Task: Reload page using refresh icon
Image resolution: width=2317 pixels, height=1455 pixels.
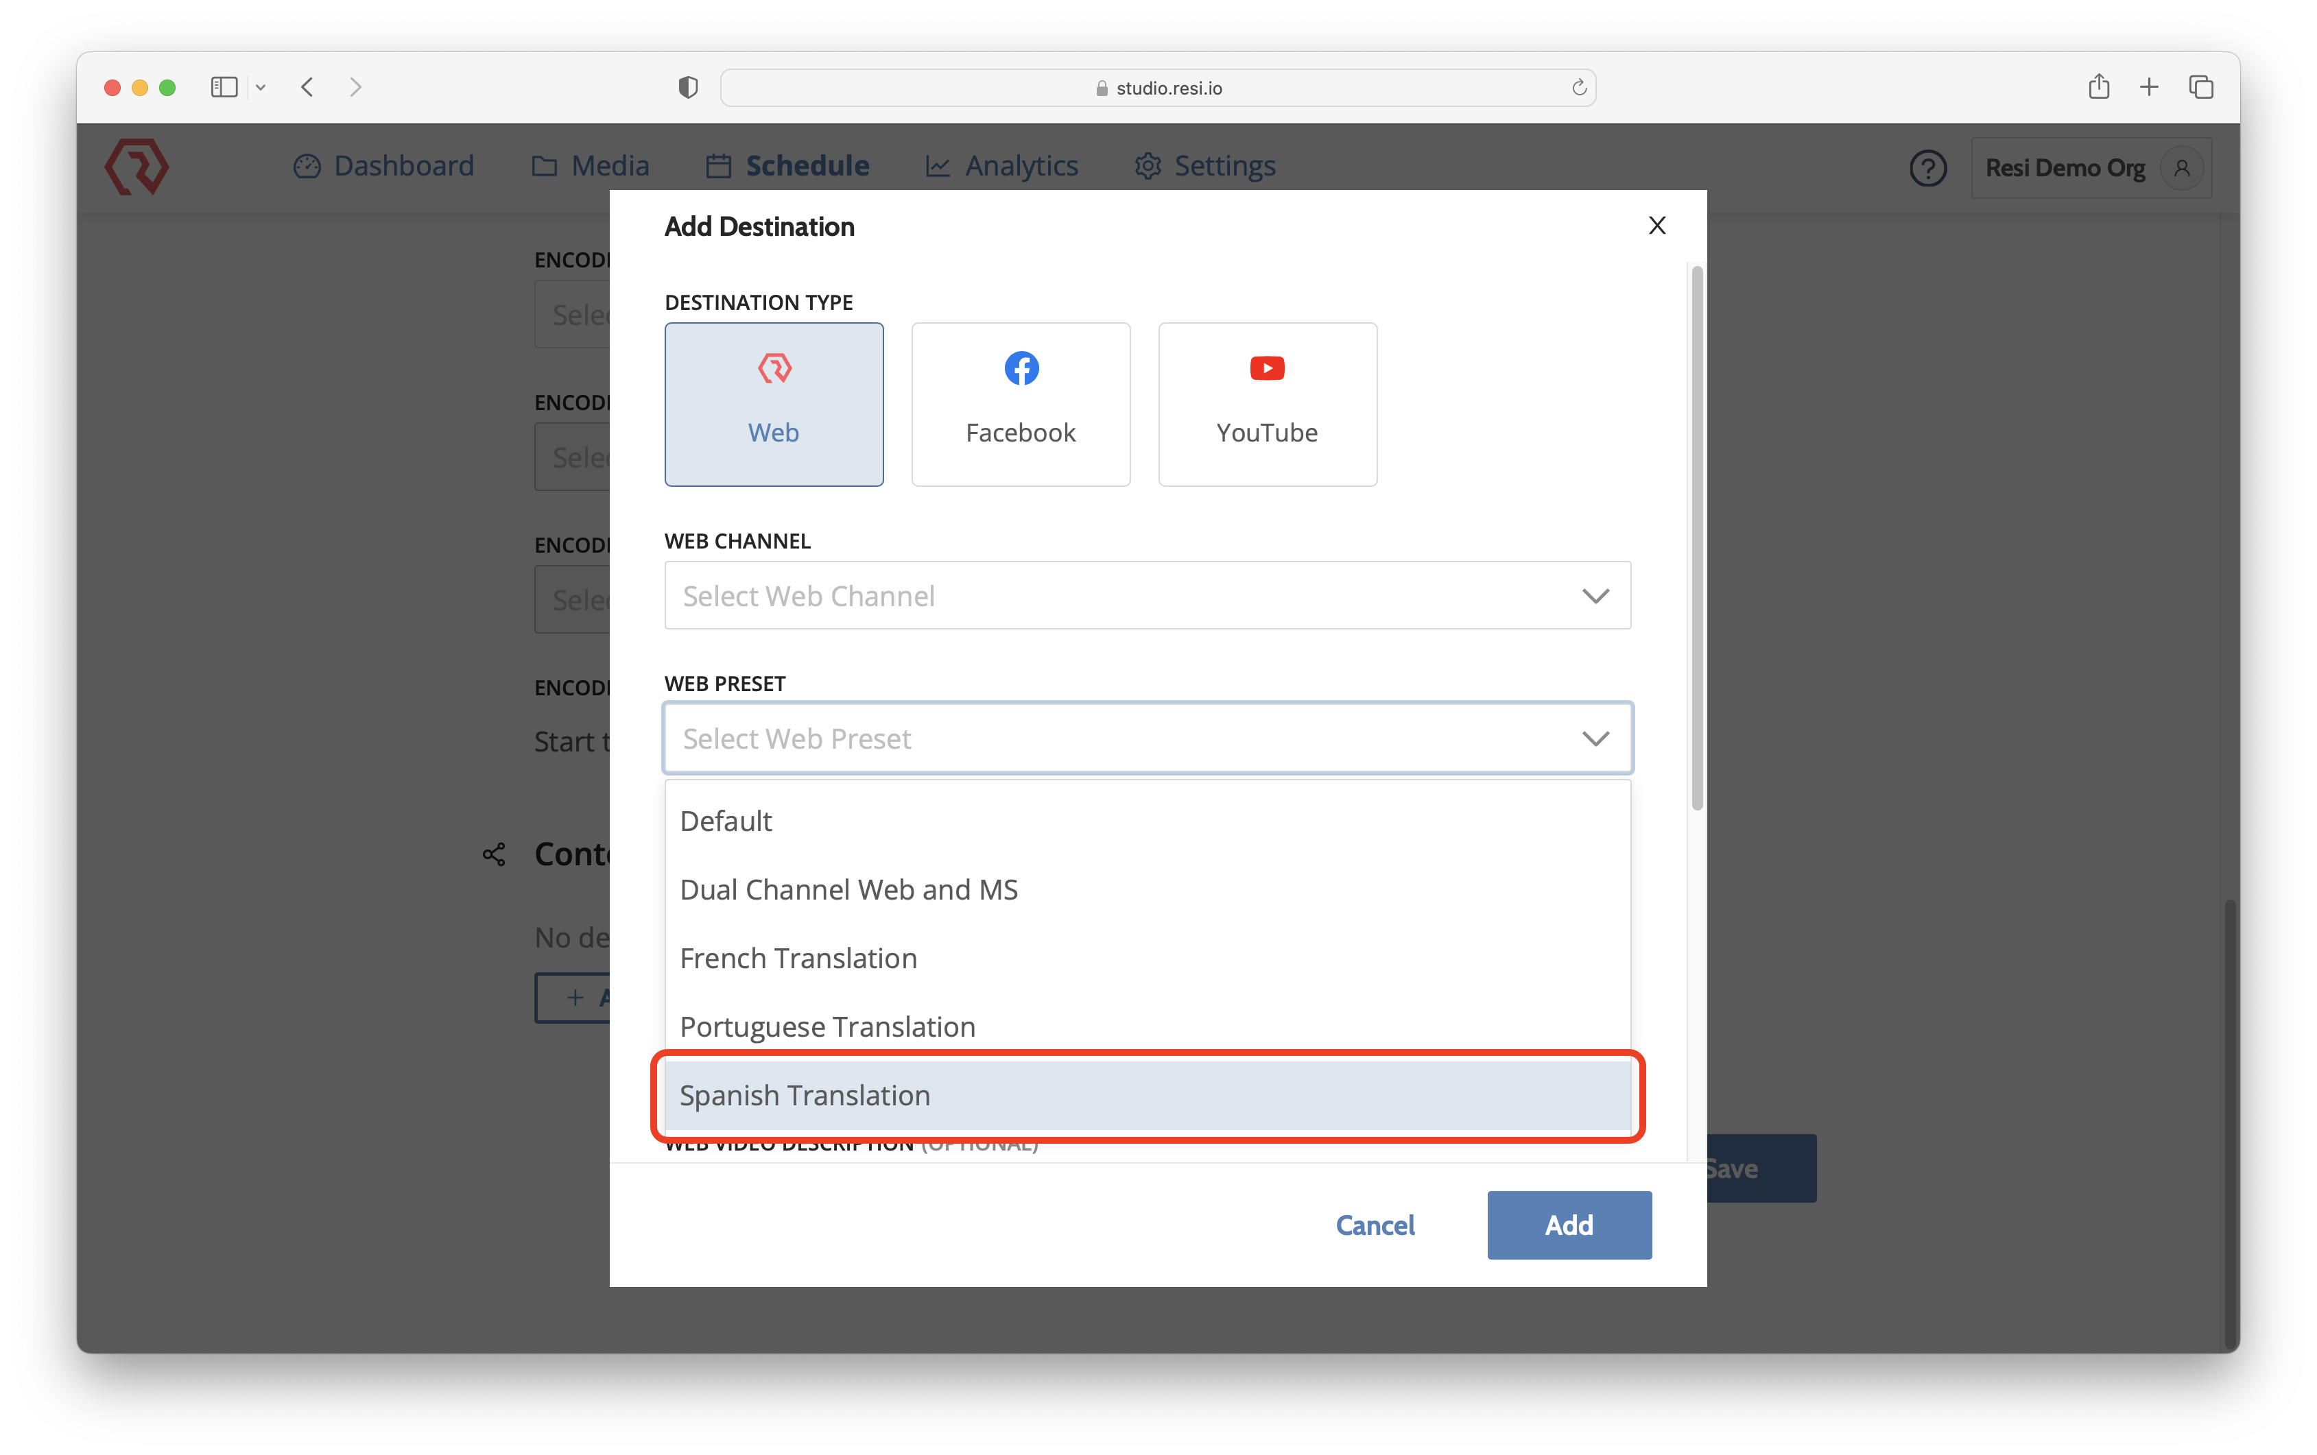Action: tap(1578, 88)
